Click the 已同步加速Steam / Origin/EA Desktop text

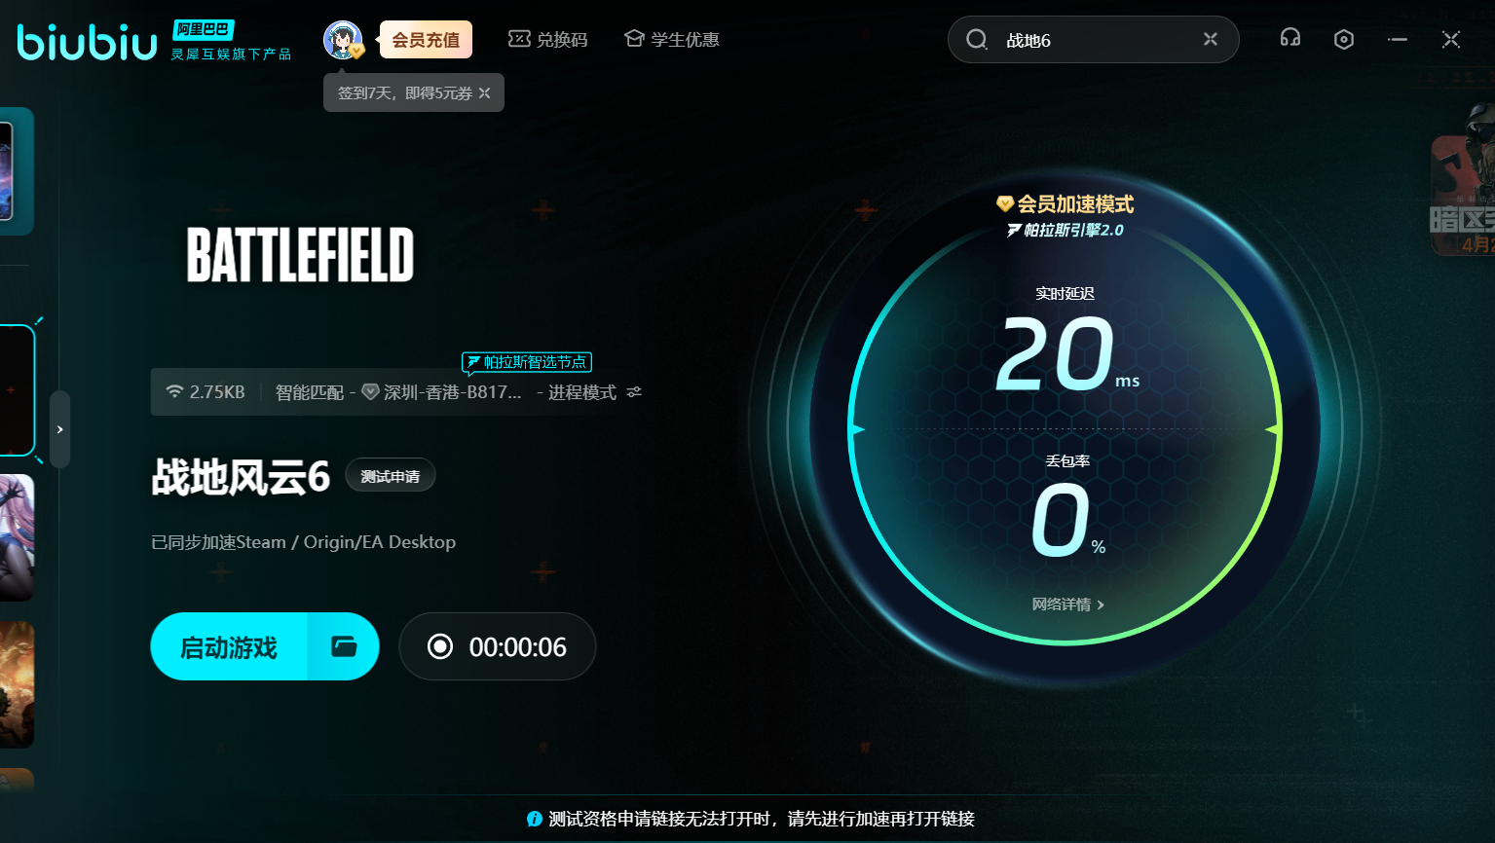coord(303,542)
